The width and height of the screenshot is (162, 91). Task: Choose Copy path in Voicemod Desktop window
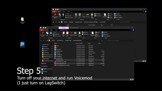pyautogui.click(x=56, y=34)
